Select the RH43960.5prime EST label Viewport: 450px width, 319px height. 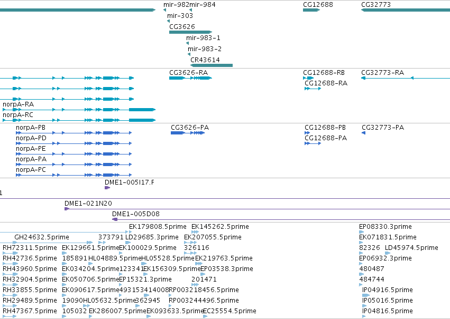pyautogui.click(x=30, y=269)
